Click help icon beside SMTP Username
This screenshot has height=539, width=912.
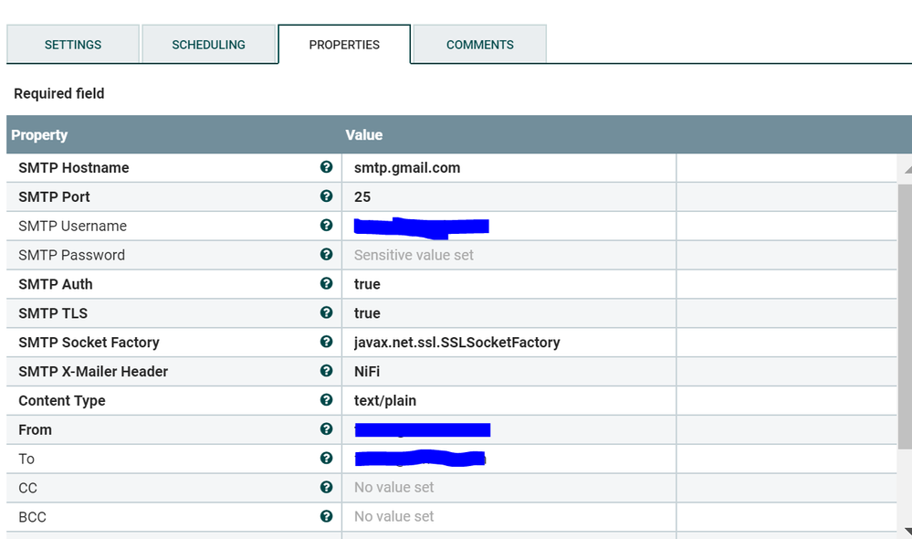pos(326,226)
